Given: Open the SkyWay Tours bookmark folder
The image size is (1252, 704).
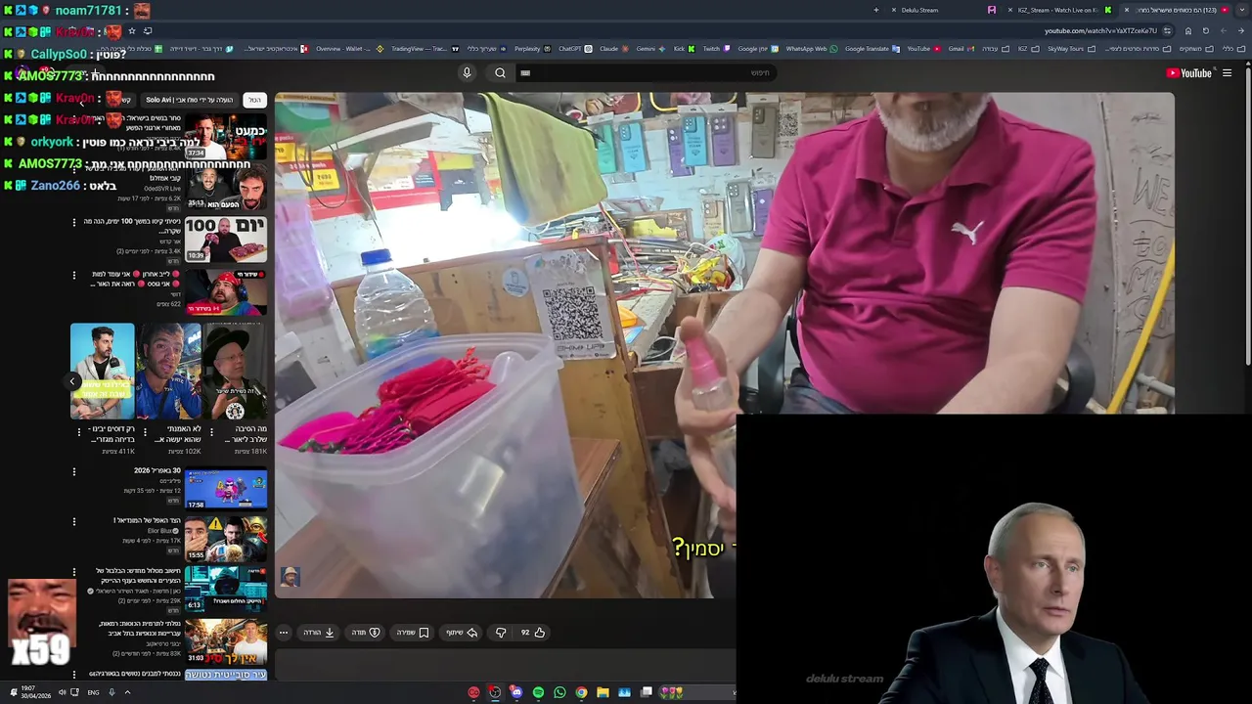Looking at the screenshot, I should point(1072,49).
